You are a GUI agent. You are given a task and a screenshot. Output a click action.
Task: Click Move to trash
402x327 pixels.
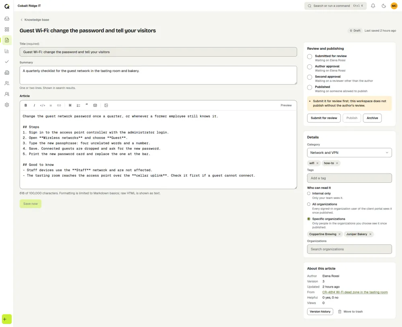(350, 312)
